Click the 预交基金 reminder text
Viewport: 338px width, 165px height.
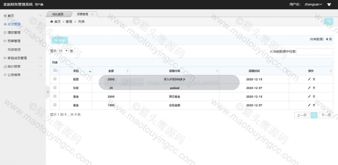tap(174, 97)
